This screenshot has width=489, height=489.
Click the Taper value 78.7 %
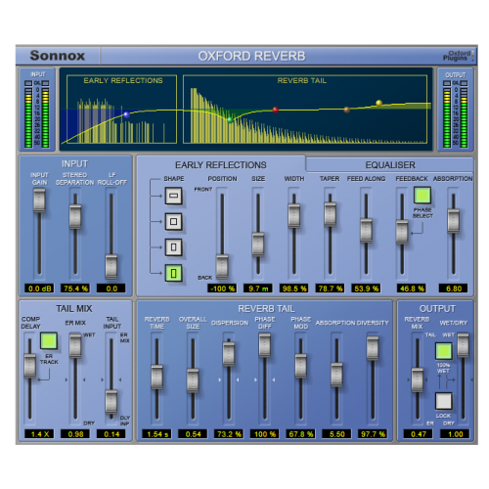[x=330, y=289]
